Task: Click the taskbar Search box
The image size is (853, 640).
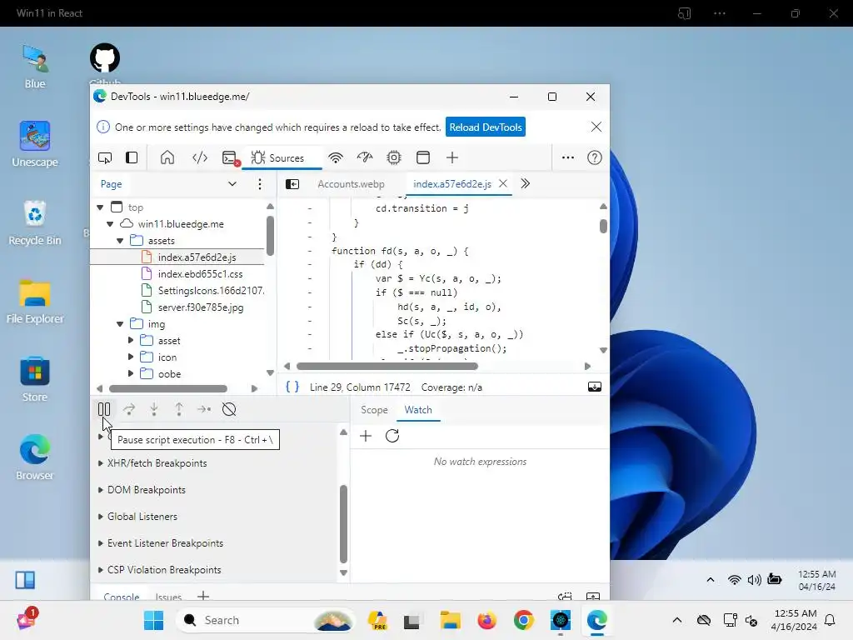Action: click(x=264, y=620)
